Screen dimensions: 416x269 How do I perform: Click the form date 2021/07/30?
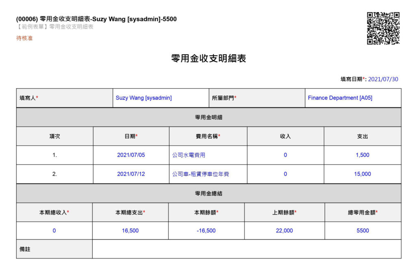pos(383,79)
